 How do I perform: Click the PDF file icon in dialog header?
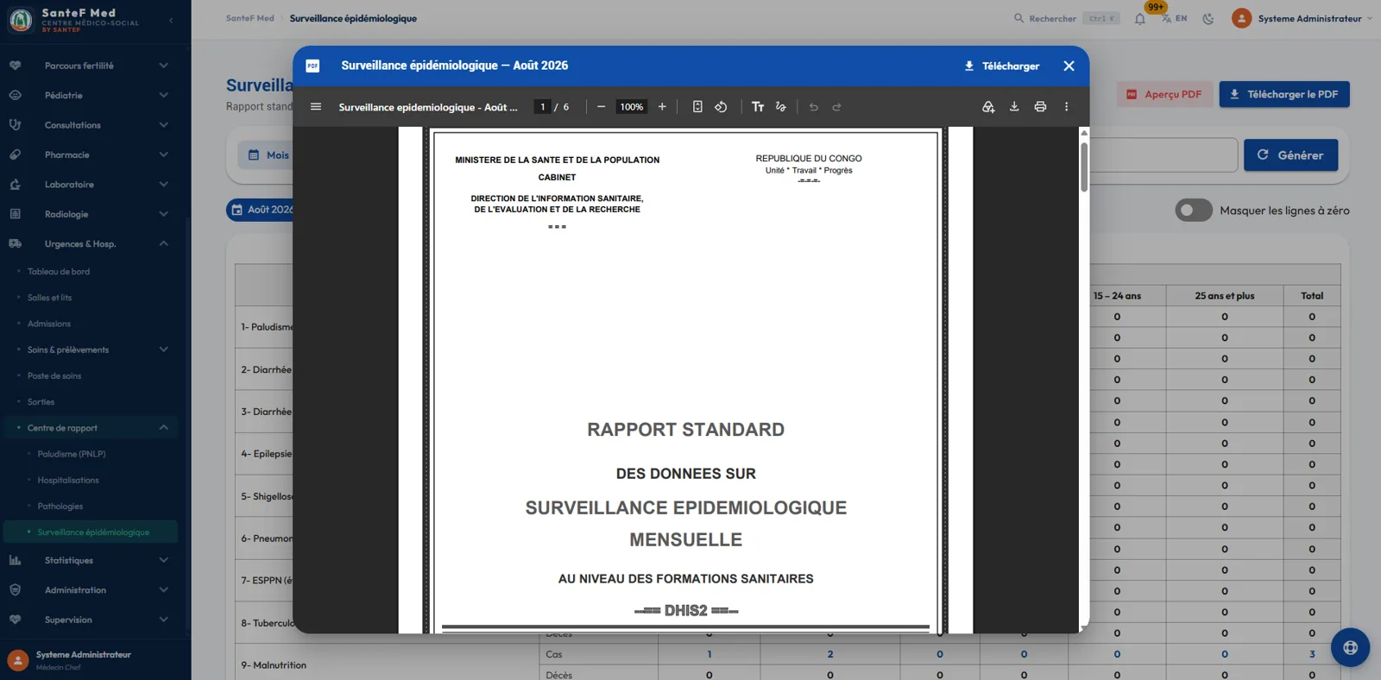[312, 66]
